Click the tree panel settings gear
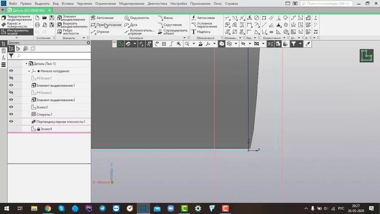 pos(88,42)
